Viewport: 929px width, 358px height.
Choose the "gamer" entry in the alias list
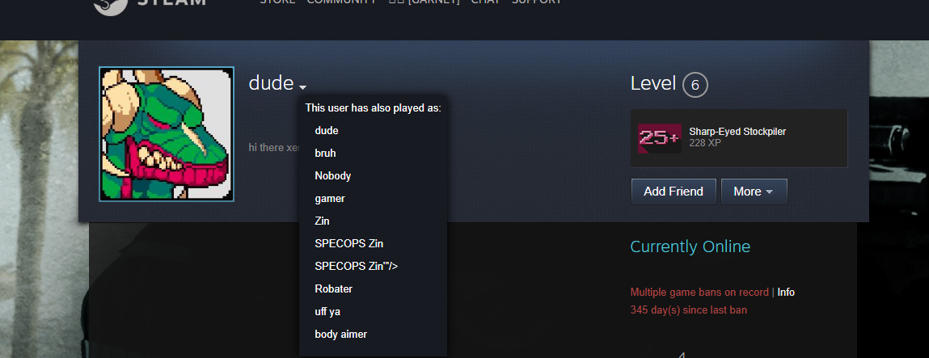329,199
